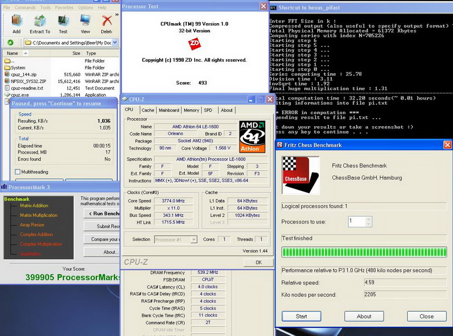Click Close in Fritz Chess Benchmark
This screenshot has height=336, width=453.
pyautogui.click(x=427, y=316)
